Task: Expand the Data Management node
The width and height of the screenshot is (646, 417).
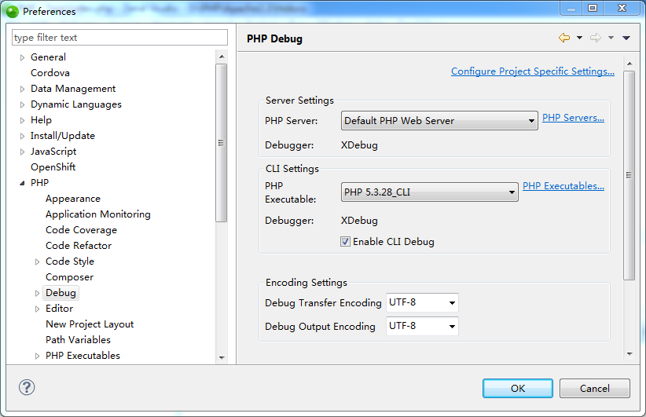Action: click(x=22, y=89)
